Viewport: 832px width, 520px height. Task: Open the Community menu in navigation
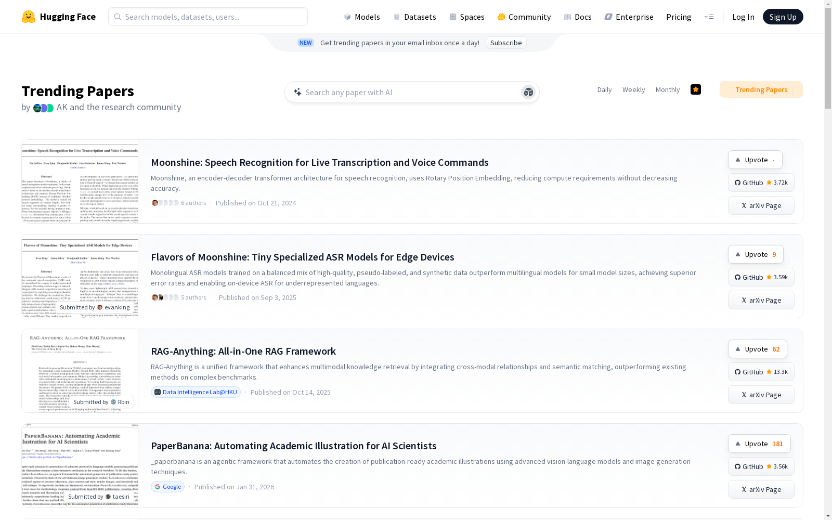[x=524, y=17]
